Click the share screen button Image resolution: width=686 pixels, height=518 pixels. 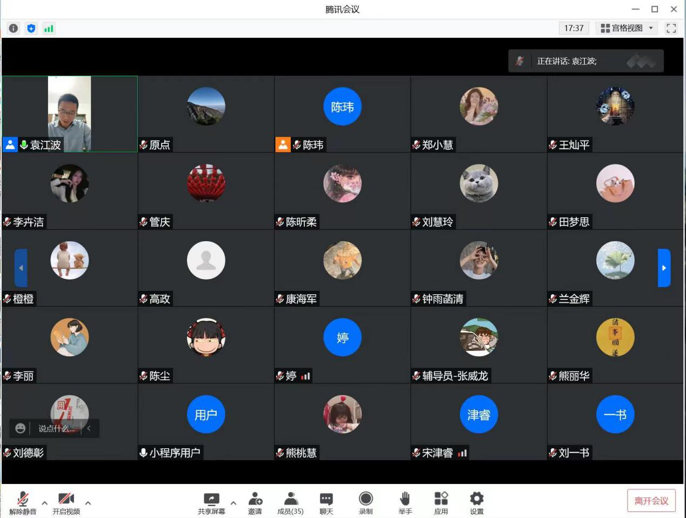click(x=211, y=502)
